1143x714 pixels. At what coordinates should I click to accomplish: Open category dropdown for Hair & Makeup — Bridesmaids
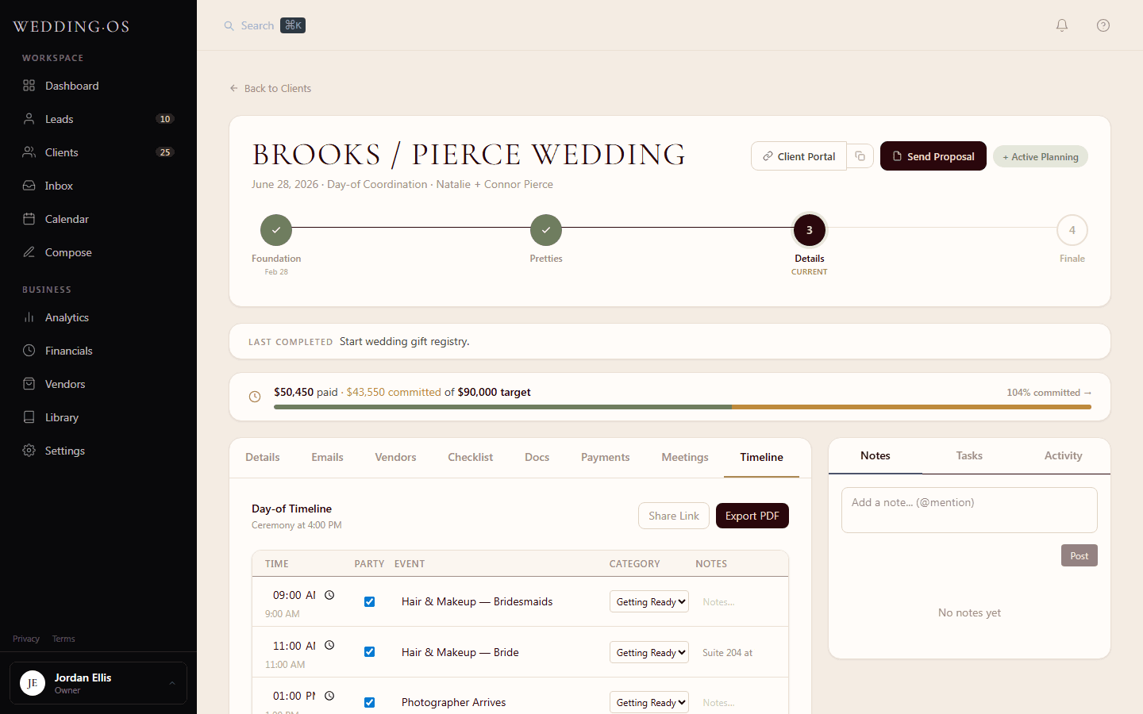click(649, 601)
